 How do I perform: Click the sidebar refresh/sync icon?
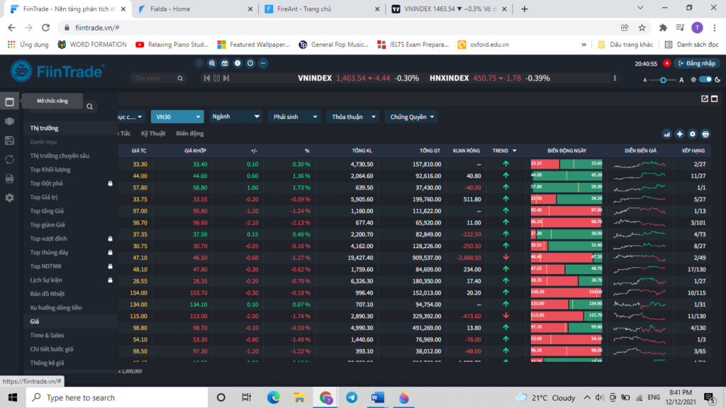[x=9, y=159]
